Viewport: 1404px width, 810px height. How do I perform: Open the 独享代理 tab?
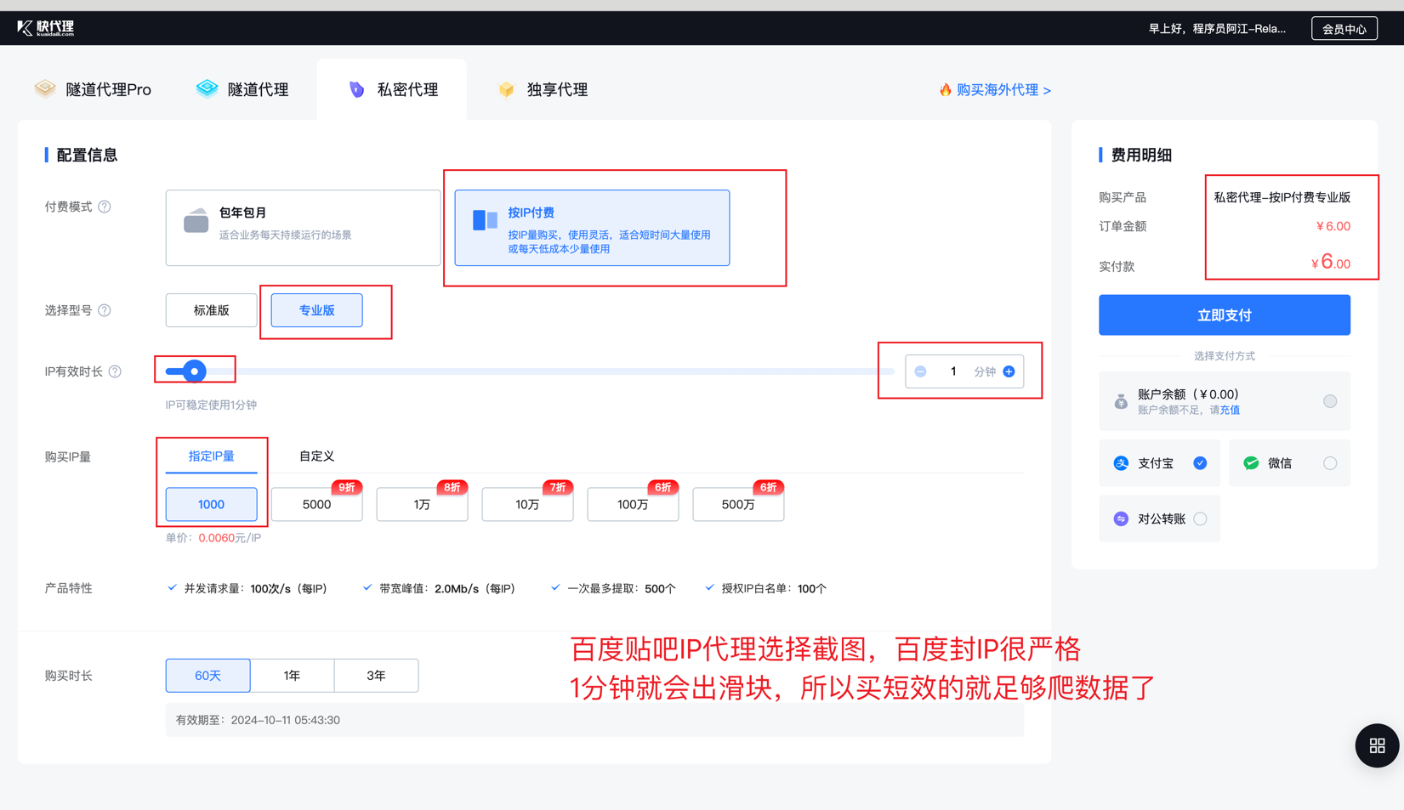543,89
